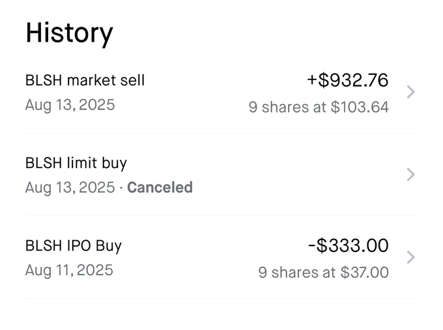Screen dimensions: 443x330
Task: Open the BLSH IPO Buy chevron arrow
Action: point(410,257)
